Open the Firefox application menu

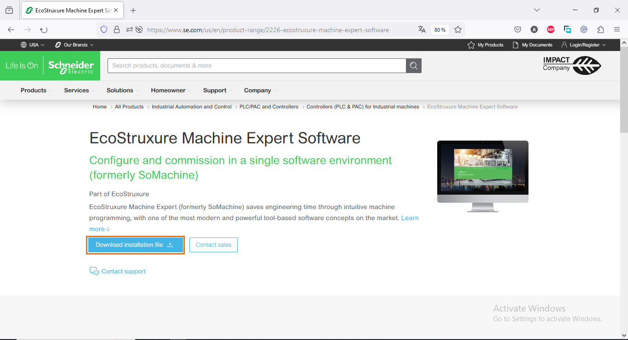pyautogui.click(x=617, y=30)
